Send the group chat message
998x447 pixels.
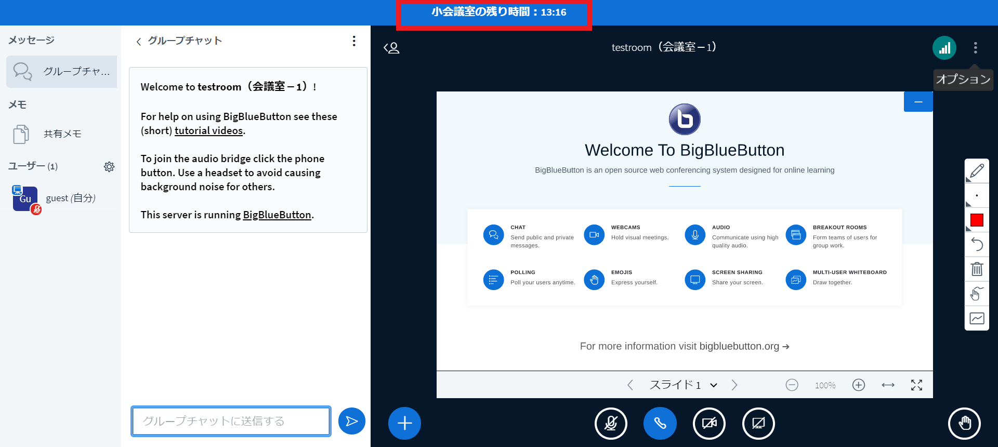coord(351,421)
